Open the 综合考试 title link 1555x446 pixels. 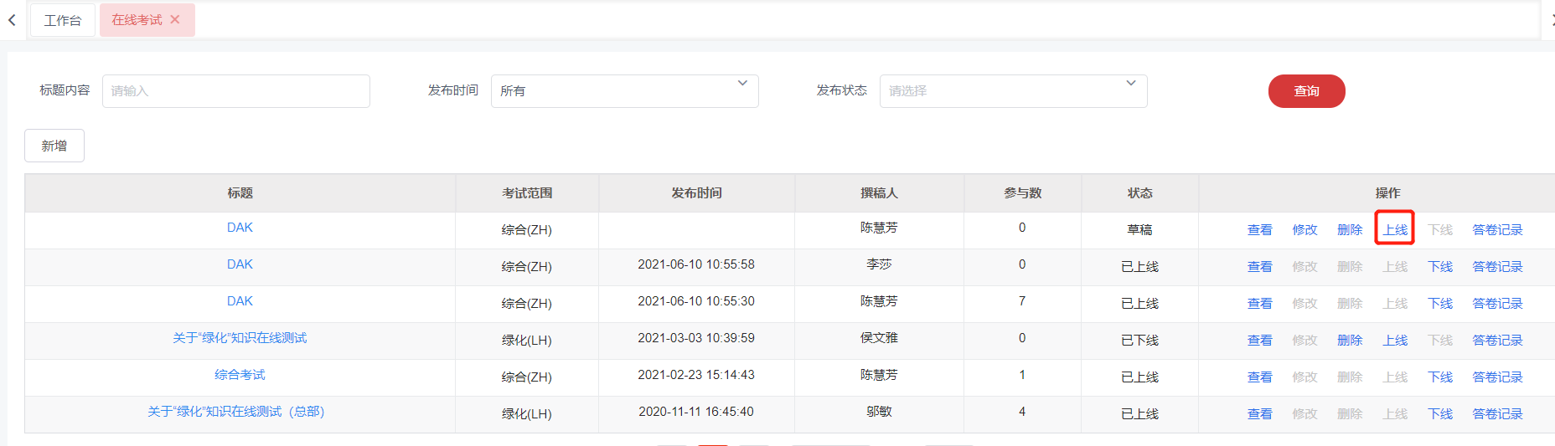(240, 375)
